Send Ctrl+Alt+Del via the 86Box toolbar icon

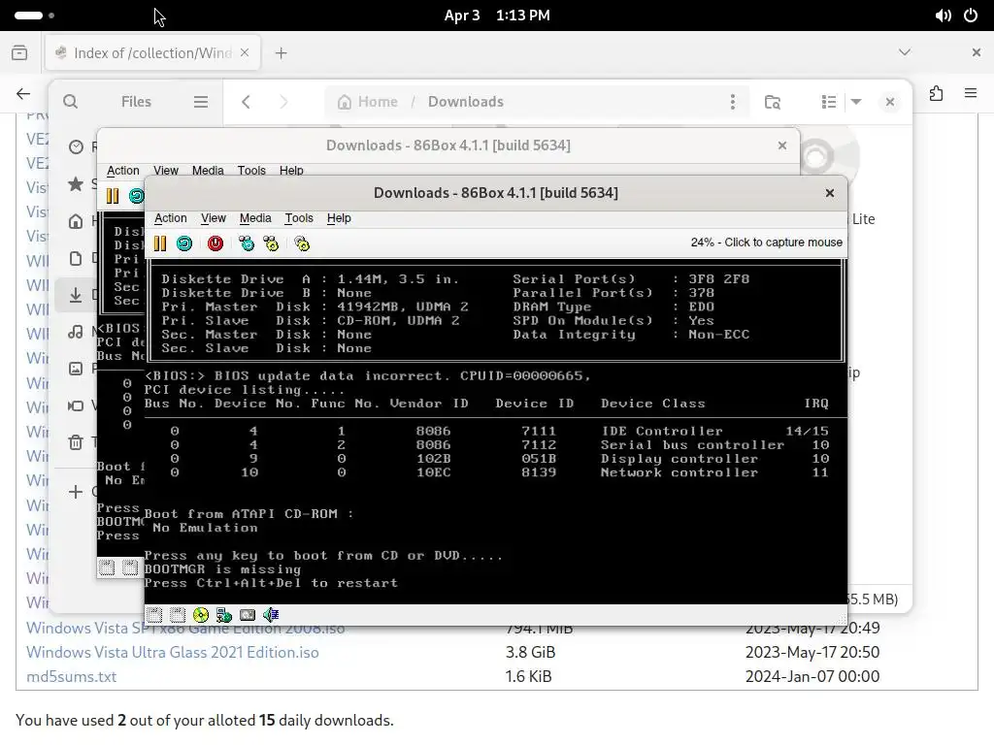[x=246, y=243]
